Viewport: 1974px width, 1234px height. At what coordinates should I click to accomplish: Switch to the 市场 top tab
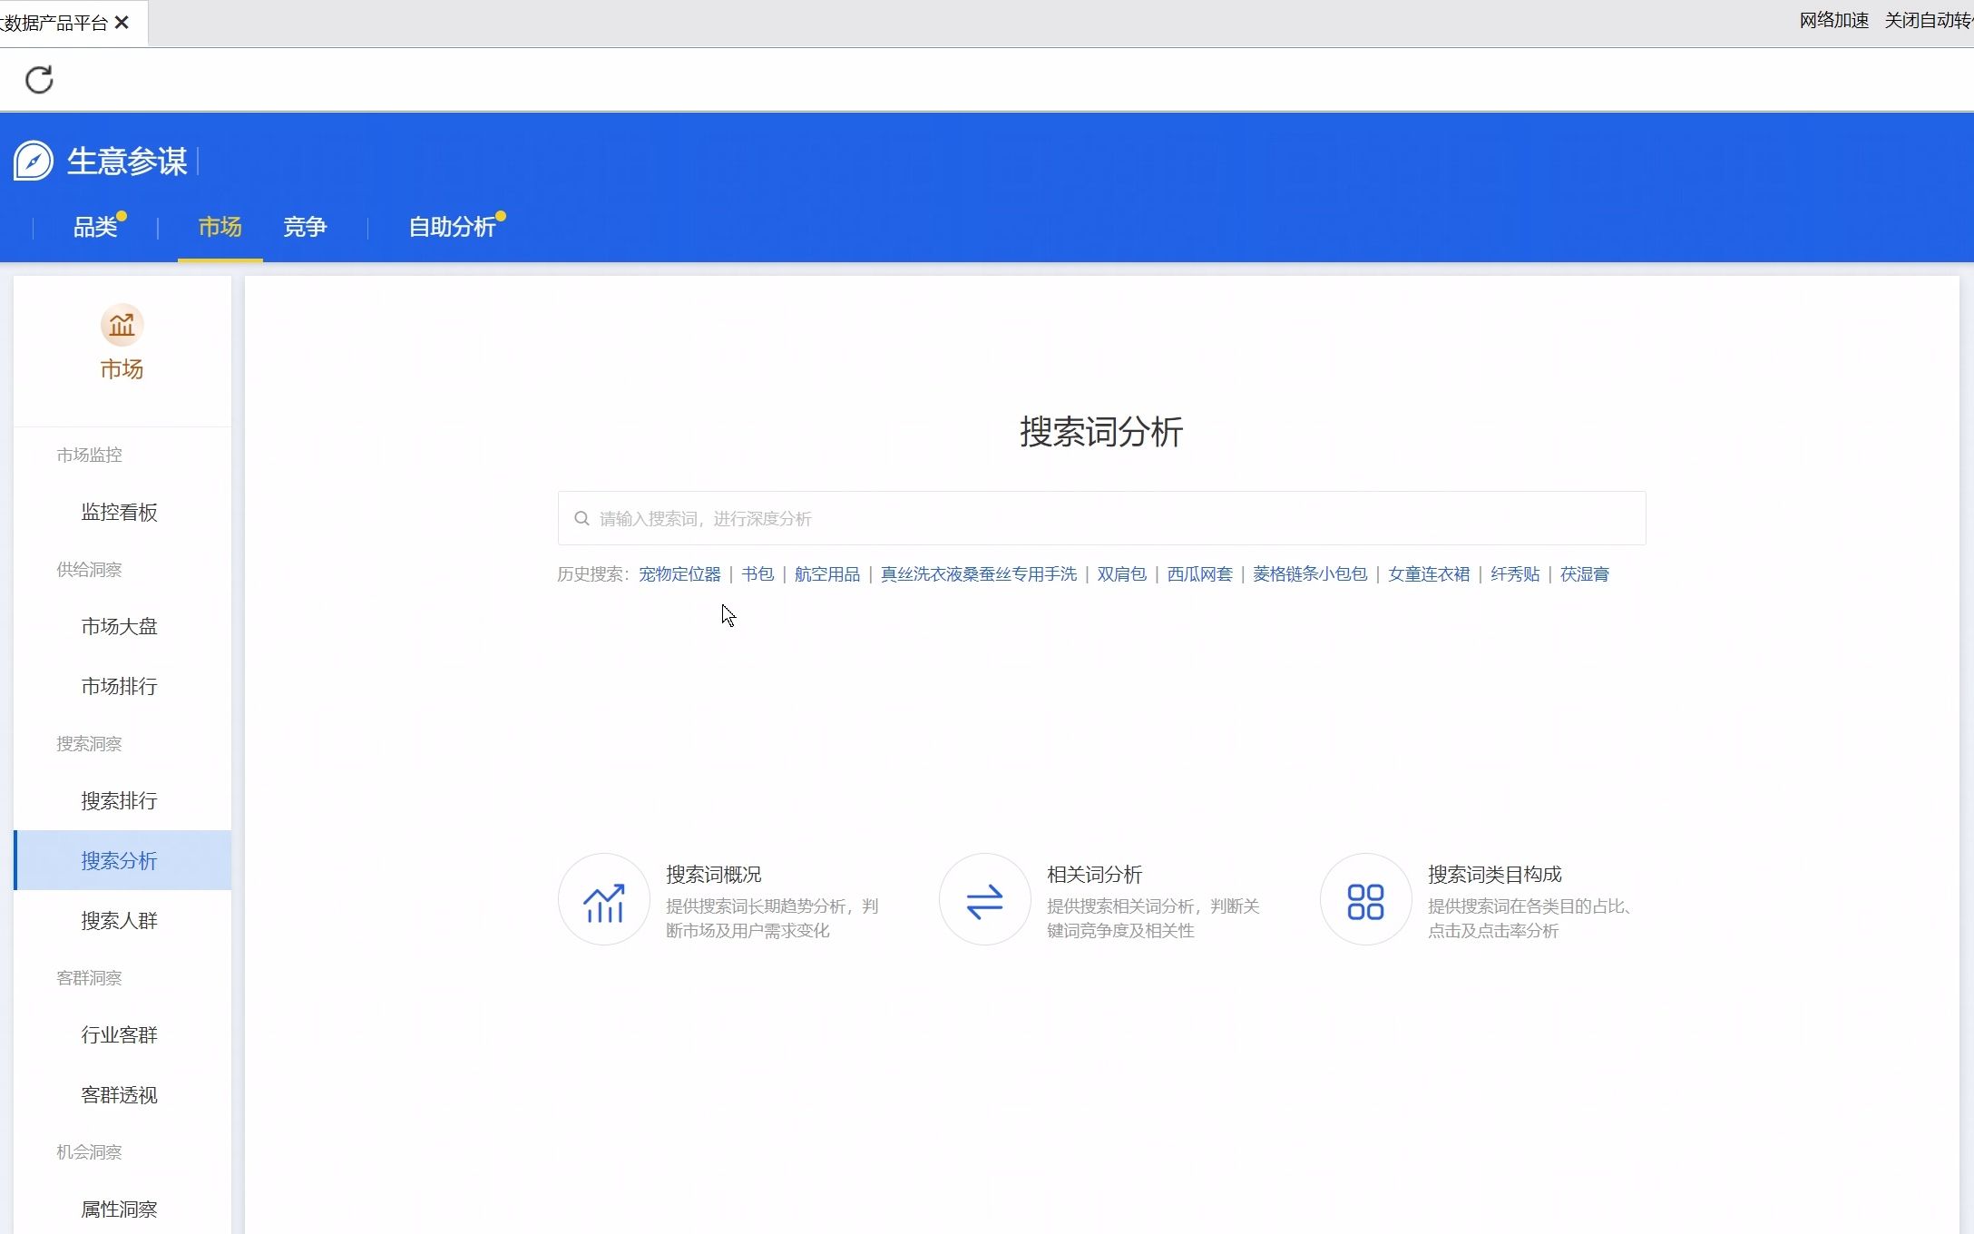[220, 227]
